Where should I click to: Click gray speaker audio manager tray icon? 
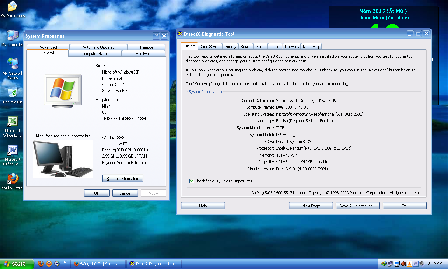click(422, 264)
